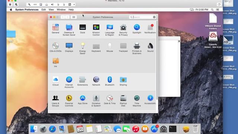Open Dictation & Speech preferences
Image resolution: width=238 pixels, height=134 pixels.
tap(96, 100)
